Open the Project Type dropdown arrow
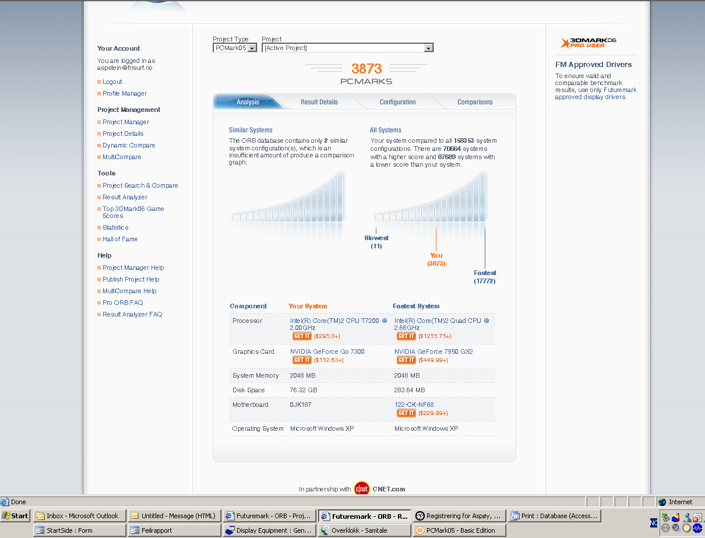Image resolution: width=705 pixels, height=538 pixels. click(252, 48)
